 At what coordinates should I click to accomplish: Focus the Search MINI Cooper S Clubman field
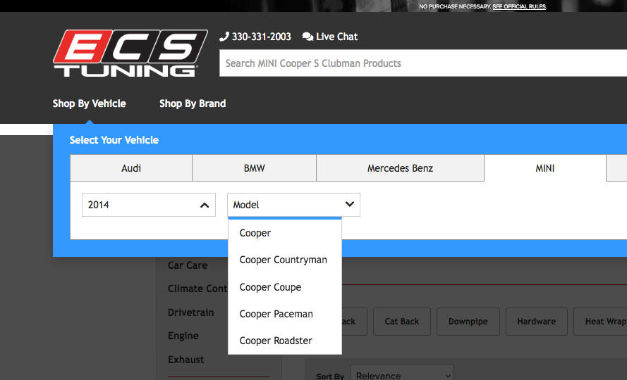(423, 63)
